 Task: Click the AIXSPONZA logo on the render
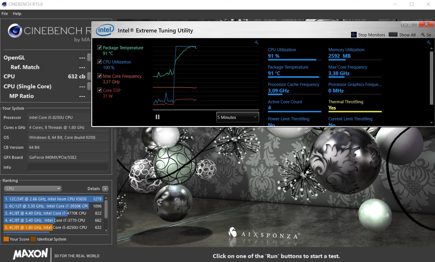tap(264, 234)
